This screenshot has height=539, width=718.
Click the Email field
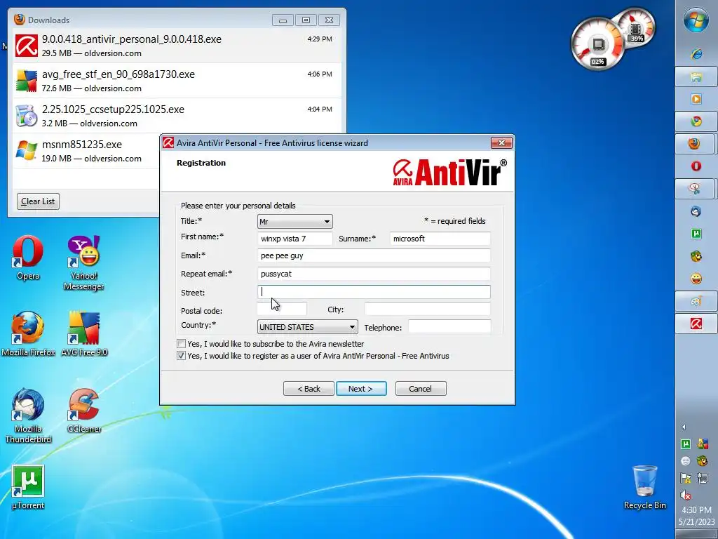374,255
